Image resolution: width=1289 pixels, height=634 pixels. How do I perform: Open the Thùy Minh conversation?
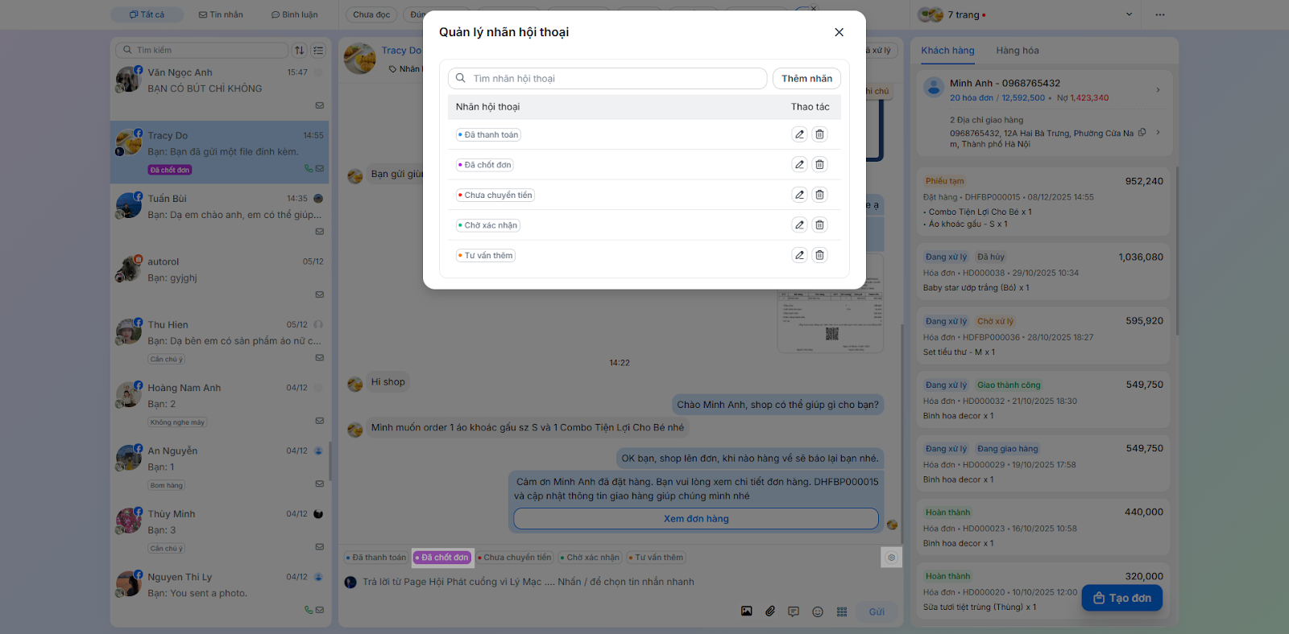pyautogui.click(x=219, y=530)
